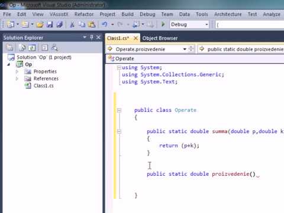The image size is (284, 213).
Task: Open the VAssistX menu
Action: click(59, 14)
